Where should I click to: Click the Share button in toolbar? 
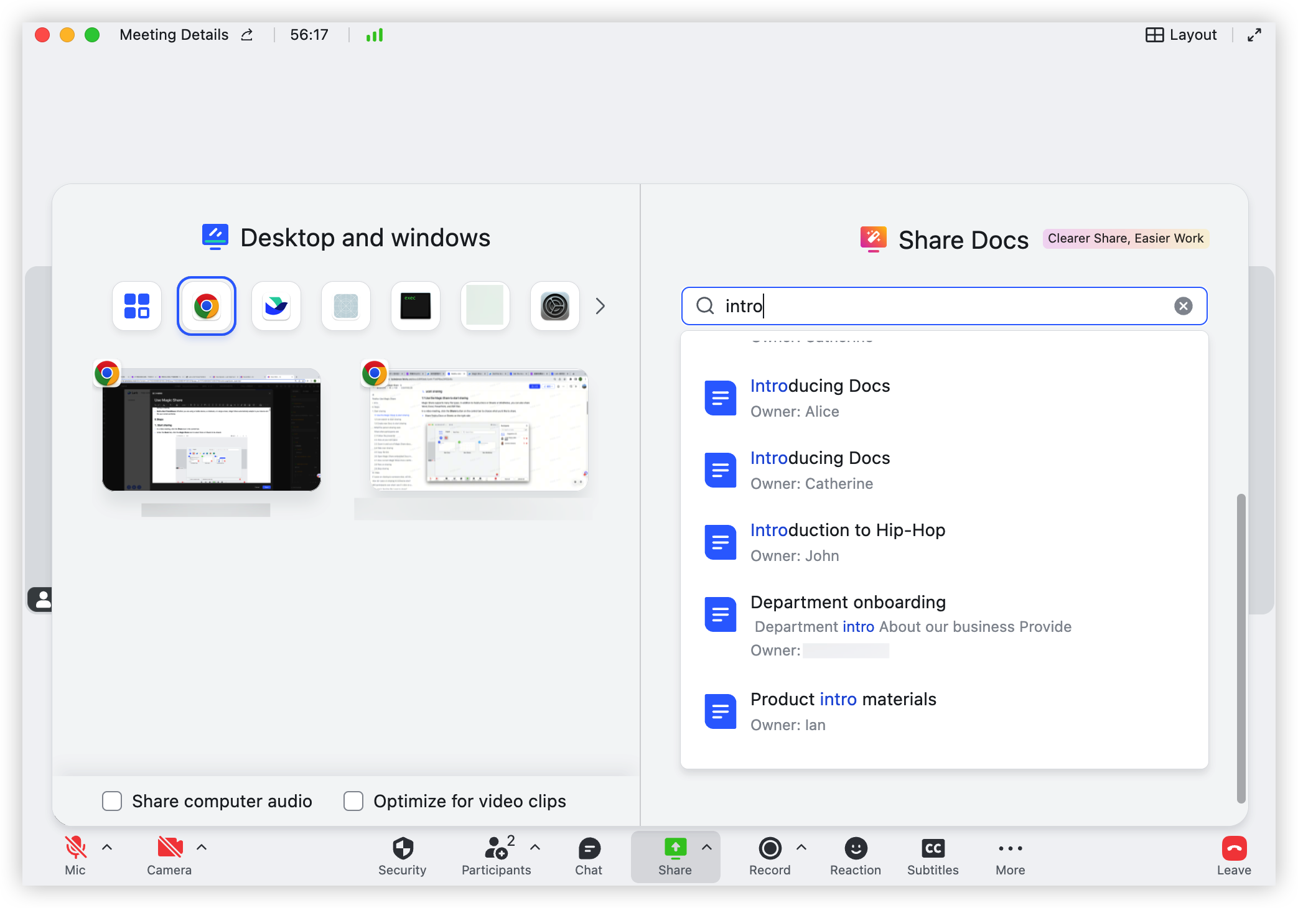pyautogui.click(x=675, y=856)
